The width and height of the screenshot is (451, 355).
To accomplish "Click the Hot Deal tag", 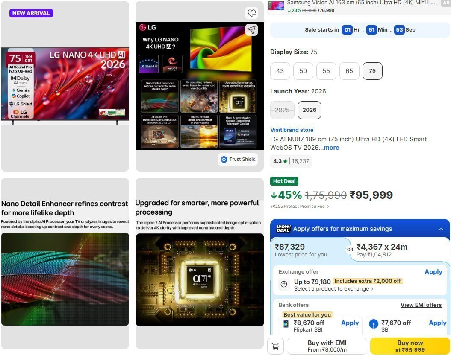I will (x=284, y=181).
